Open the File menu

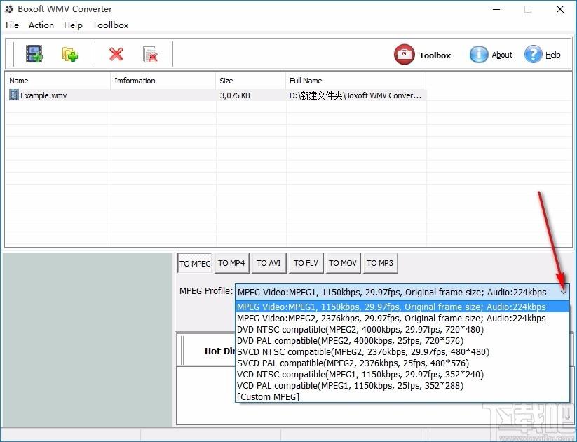(x=12, y=25)
